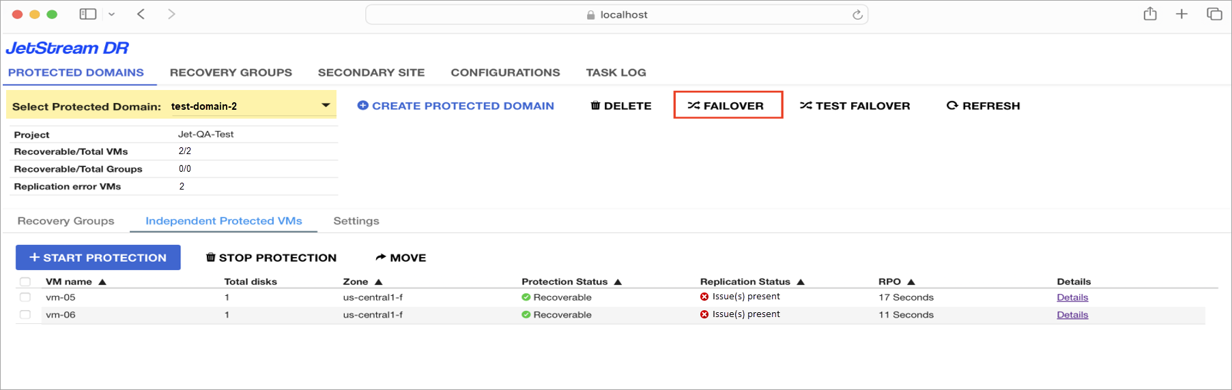Image resolution: width=1232 pixels, height=390 pixels.
Task: Switch to the Settings sub-tab
Action: click(356, 221)
